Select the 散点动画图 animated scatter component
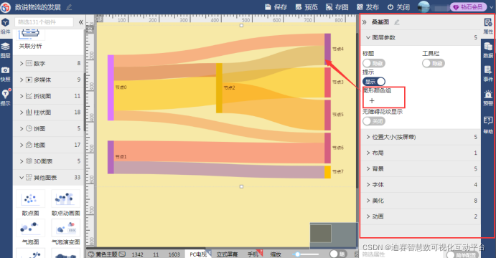 (66, 203)
